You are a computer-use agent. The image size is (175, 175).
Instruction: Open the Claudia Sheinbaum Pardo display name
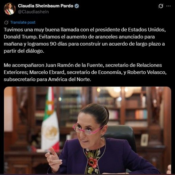coord(46,6)
